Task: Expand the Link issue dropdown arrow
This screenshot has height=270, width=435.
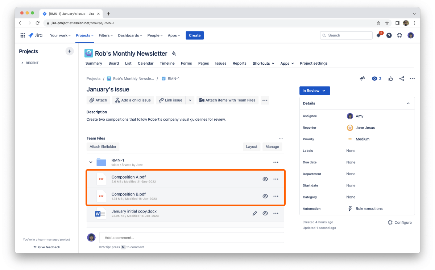Action: coord(191,100)
